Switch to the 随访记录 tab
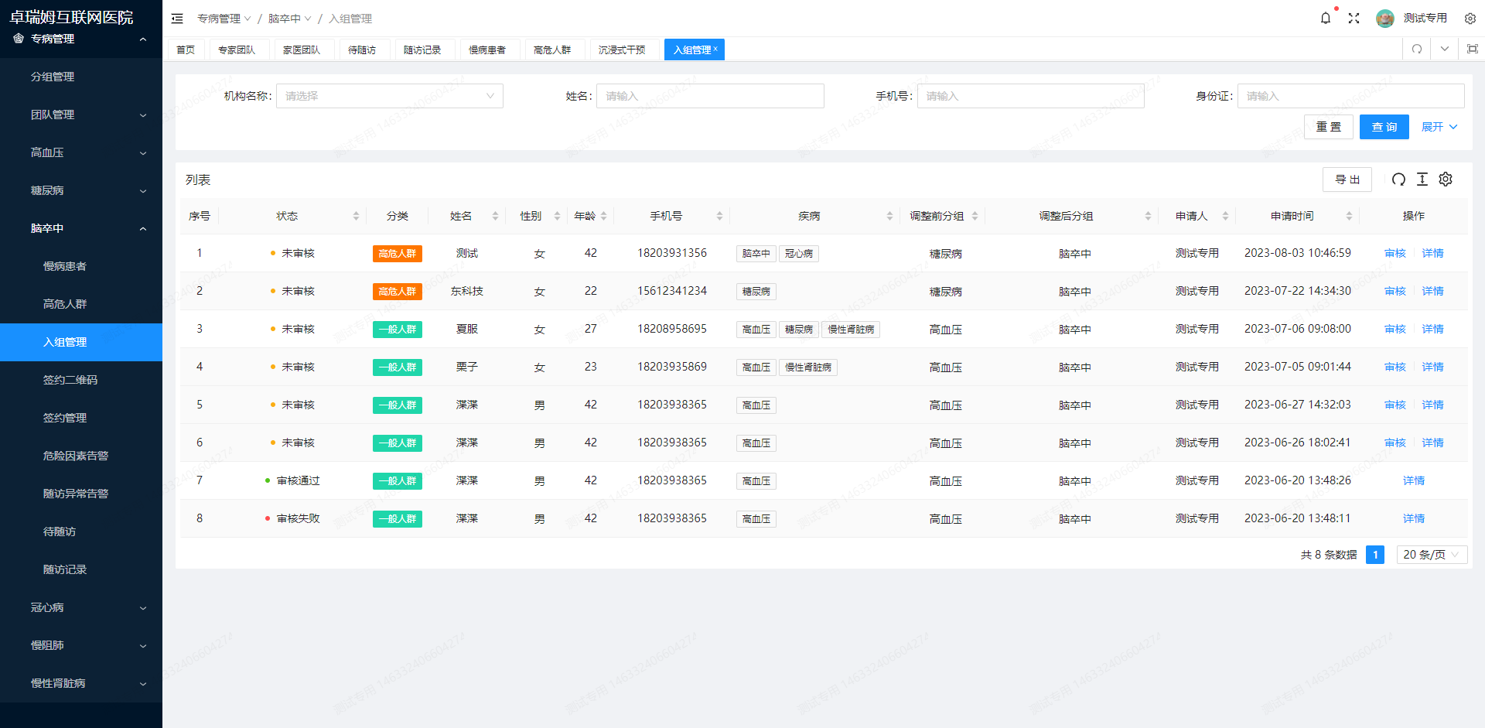Screen dimensions: 1485x728 (x=422, y=50)
